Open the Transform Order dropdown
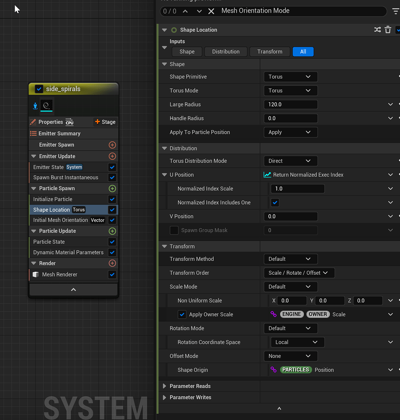The image size is (400, 420). (x=299, y=273)
